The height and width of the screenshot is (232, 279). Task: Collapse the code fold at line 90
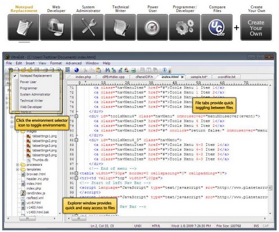point(76,178)
